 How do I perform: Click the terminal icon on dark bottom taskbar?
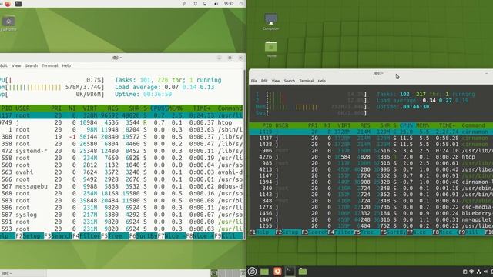pos(290,272)
